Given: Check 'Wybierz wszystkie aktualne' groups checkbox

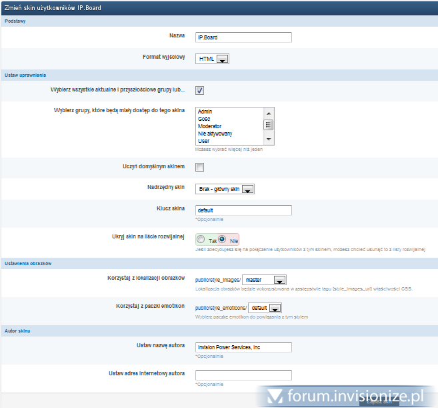Looking at the screenshot, I should coord(199,91).
